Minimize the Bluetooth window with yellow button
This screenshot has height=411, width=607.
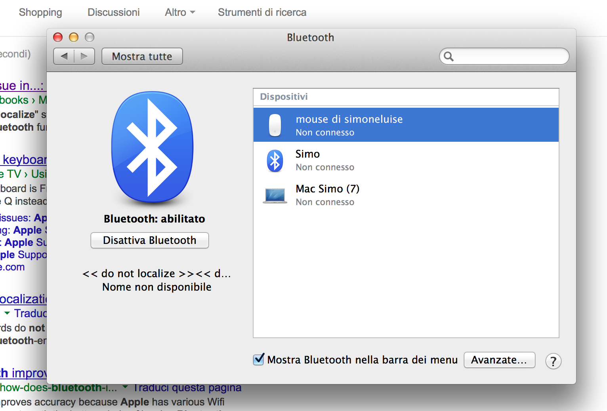coord(74,37)
